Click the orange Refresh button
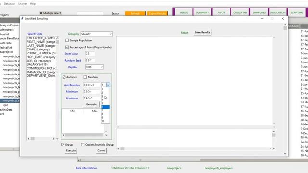The image size is (308, 173). click(x=135, y=13)
